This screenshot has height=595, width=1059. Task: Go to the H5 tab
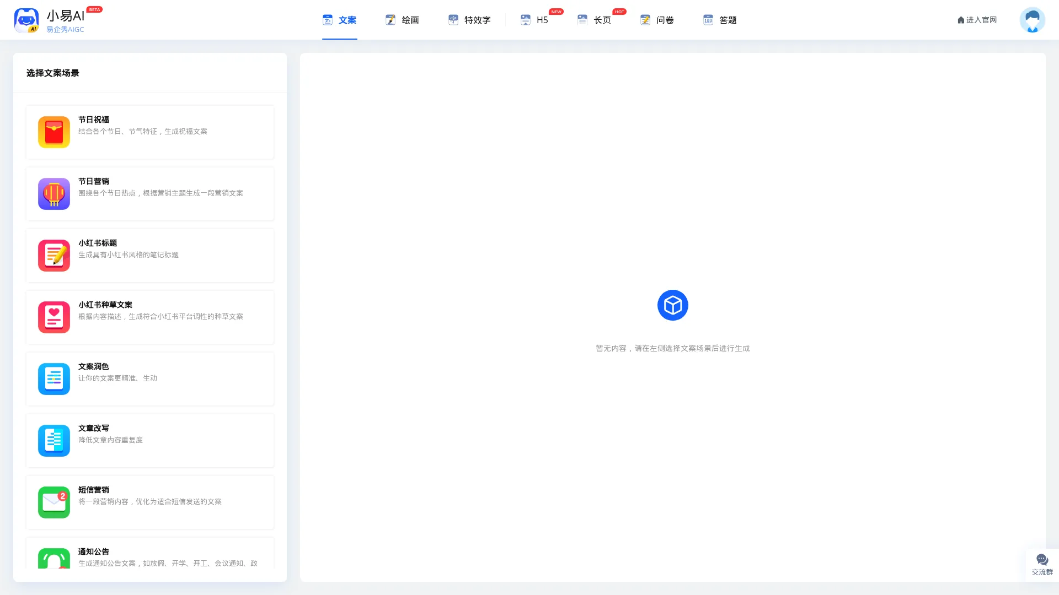point(534,20)
